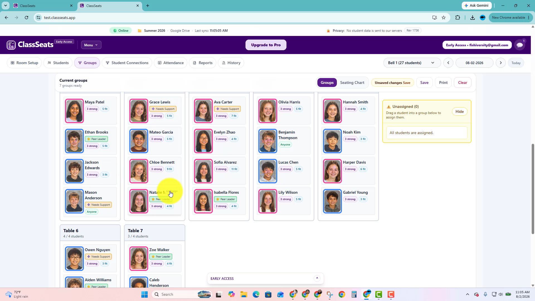Open Chrome profile avatar icon
Screen dimensions: 535x301
tap(483, 18)
